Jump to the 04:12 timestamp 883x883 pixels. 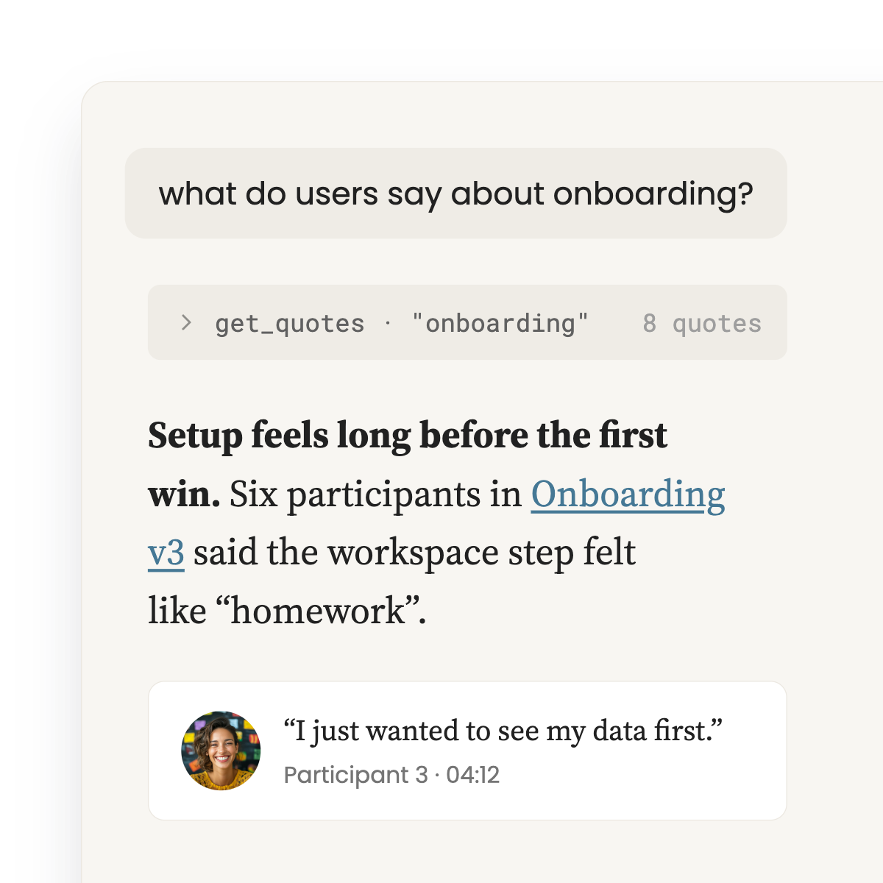click(x=473, y=775)
